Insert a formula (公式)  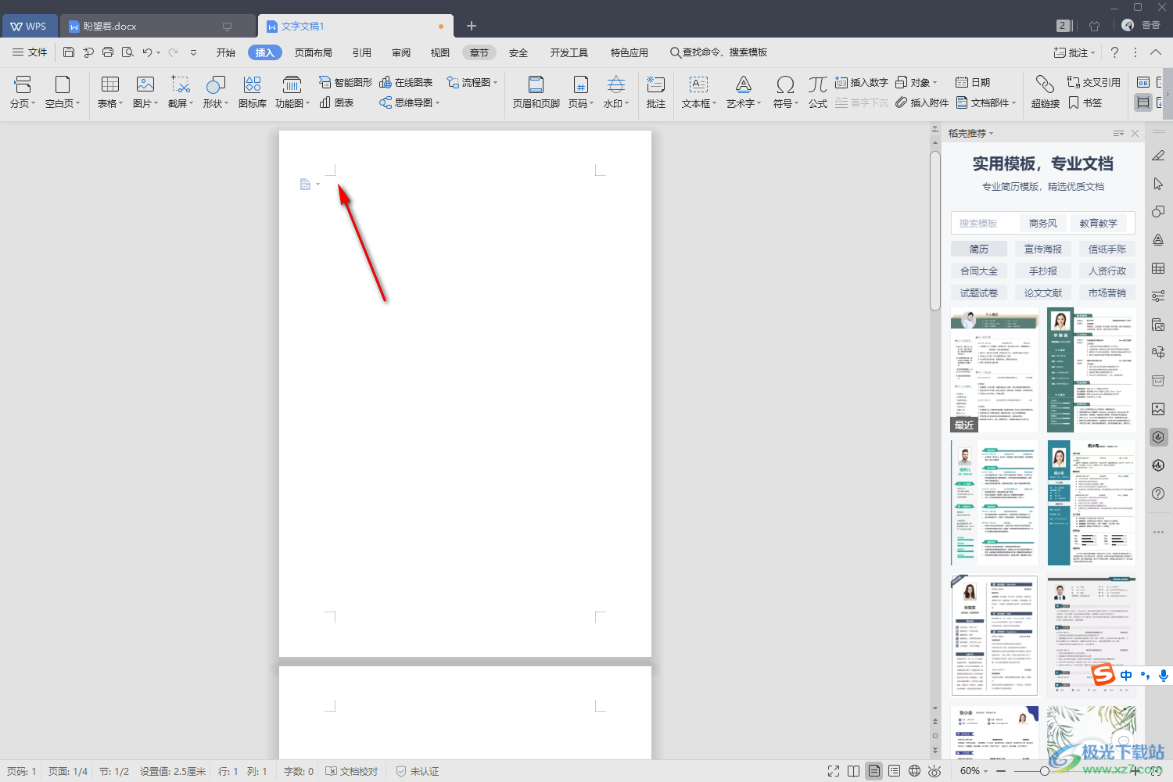(x=818, y=92)
